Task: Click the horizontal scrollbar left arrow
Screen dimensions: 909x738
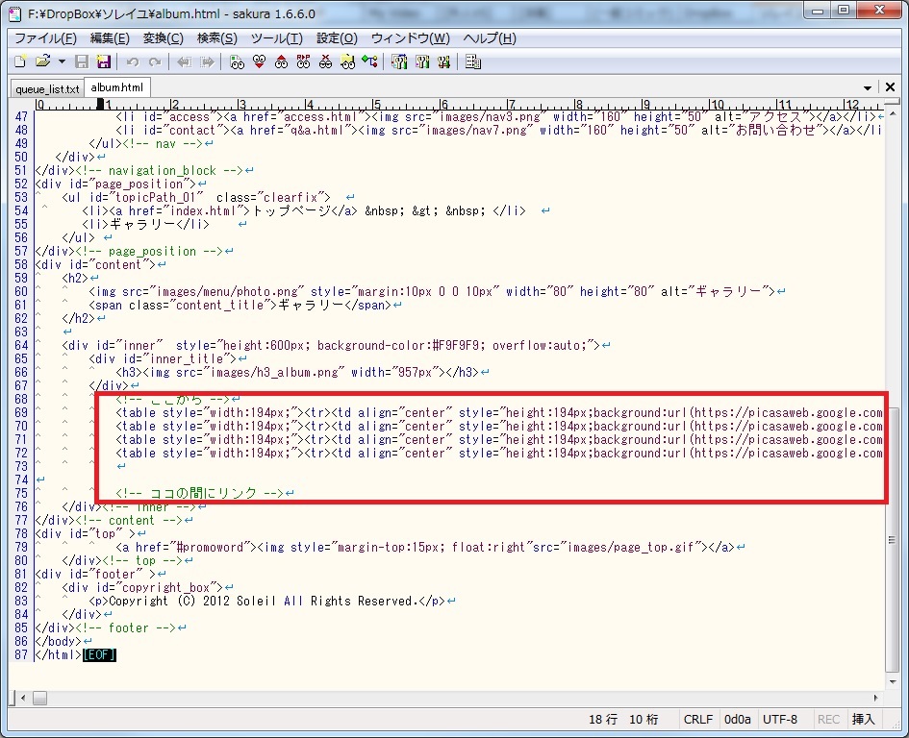Action: point(23,698)
